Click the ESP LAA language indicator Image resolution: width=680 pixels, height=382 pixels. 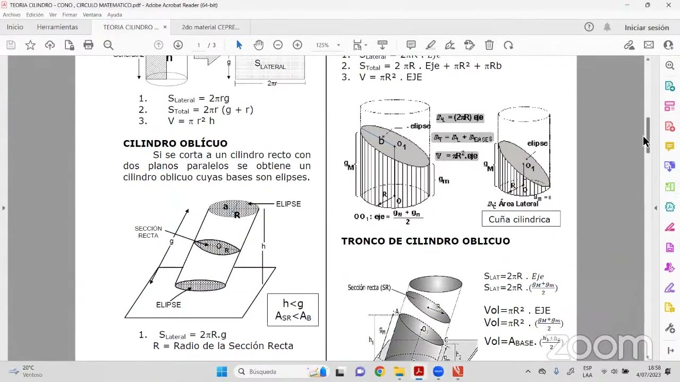pos(588,371)
